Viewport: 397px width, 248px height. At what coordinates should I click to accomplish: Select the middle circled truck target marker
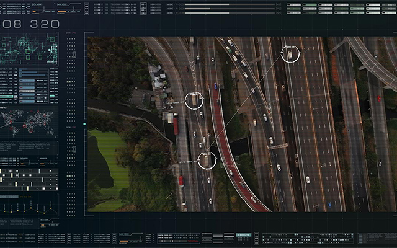194,100
